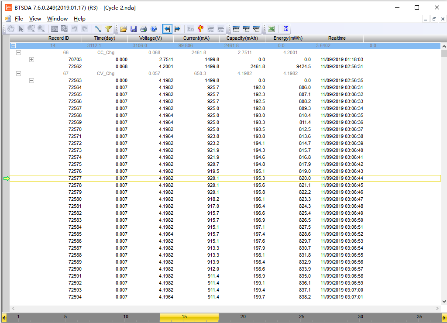The width and height of the screenshot is (447, 323).
Task: Click cycle ruler left scroll arrow
Action: [x=4, y=318]
